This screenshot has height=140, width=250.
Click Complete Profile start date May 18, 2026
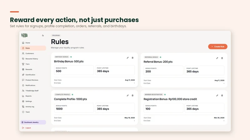(130, 118)
